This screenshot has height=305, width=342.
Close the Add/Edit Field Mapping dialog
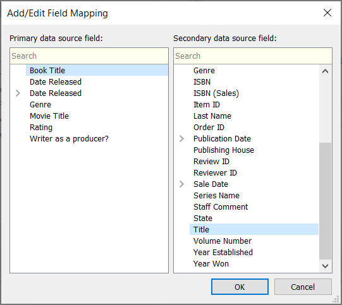pos(327,13)
